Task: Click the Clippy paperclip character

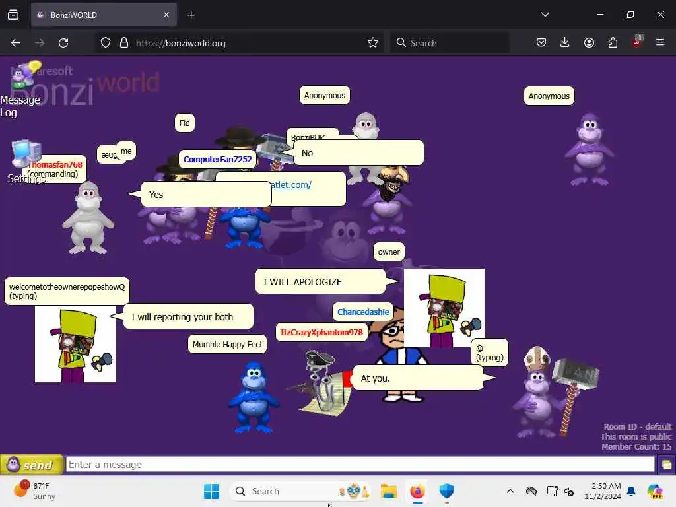Action: 321,384
